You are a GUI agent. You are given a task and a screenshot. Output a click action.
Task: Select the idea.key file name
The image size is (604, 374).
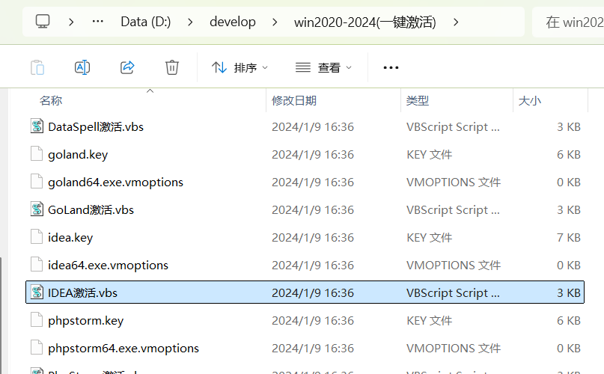point(70,238)
